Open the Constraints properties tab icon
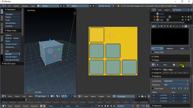This screenshot has width=193, height=108. coord(174,26)
